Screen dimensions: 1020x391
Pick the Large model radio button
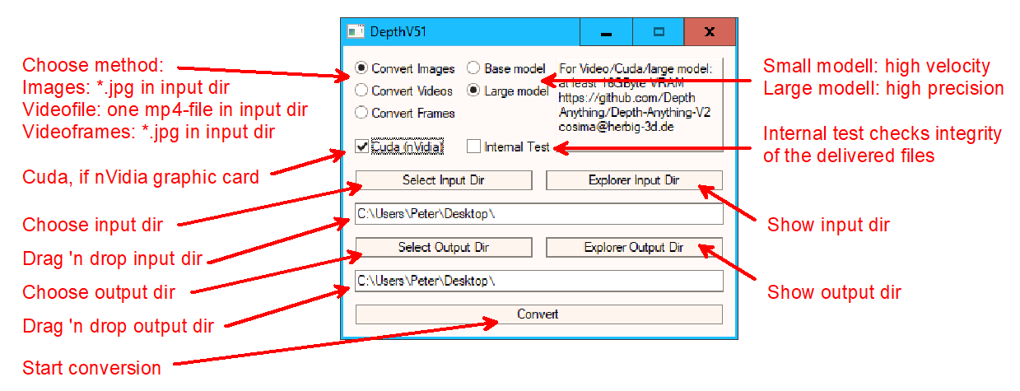pyautogui.click(x=474, y=91)
